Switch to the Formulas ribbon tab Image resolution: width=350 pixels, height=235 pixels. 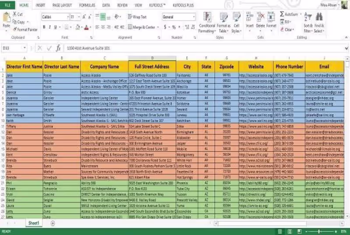click(x=87, y=5)
